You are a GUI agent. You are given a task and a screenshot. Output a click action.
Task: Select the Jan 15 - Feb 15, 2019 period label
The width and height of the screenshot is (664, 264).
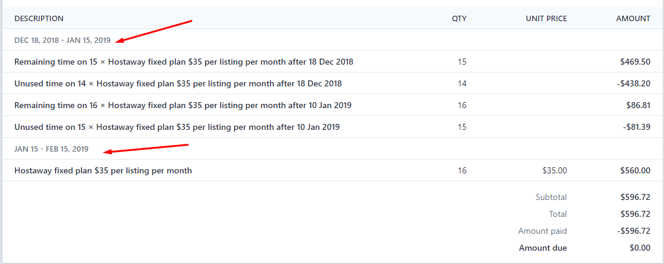pyautogui.click(x=51, y=149)
